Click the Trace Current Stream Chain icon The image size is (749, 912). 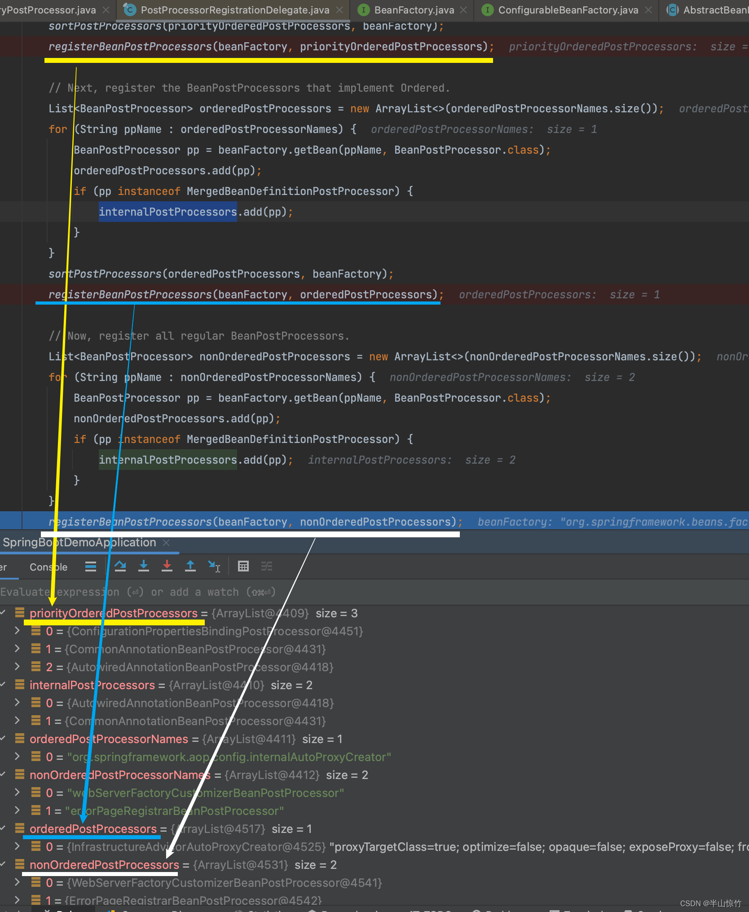(267, 567)
